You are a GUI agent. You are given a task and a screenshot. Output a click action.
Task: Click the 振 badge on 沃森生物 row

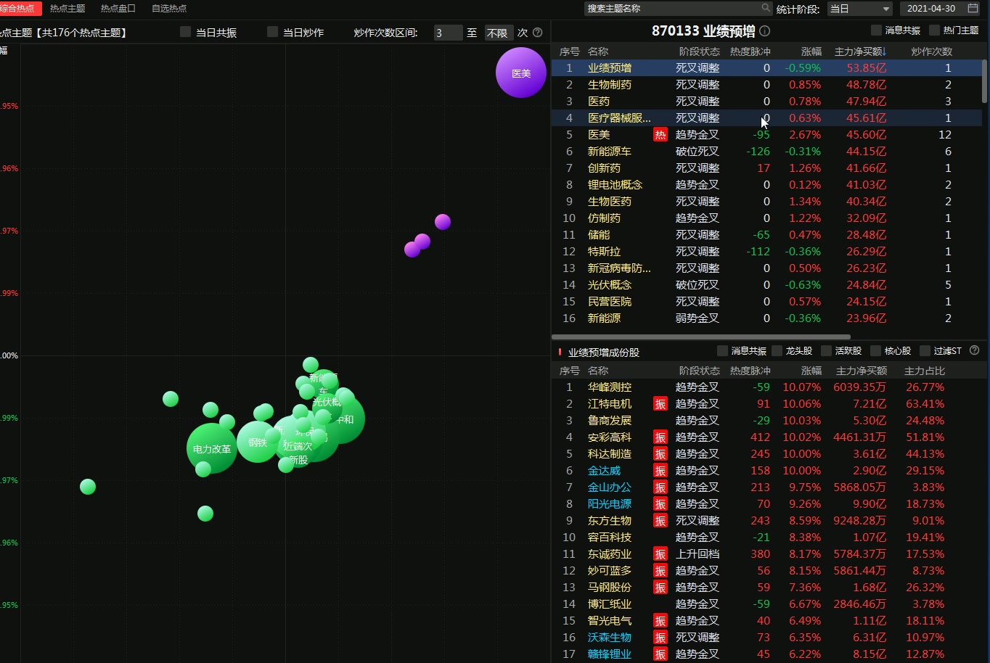pos(660,638)
